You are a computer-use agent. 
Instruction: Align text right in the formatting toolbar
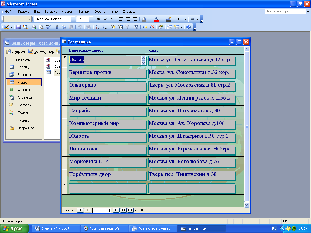135,19
